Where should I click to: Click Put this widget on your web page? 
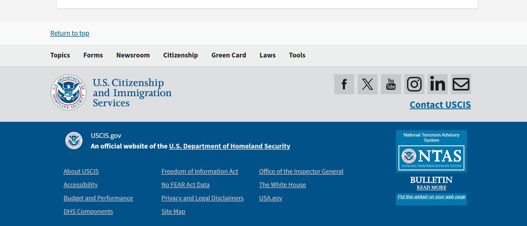click(x=431, y=197)
